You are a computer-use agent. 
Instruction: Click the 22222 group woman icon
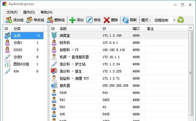tap(8, 50)
